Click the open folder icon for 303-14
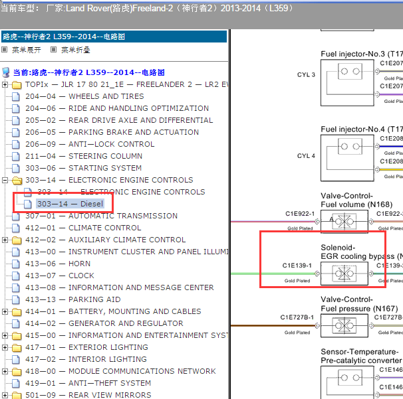The height and width of the screenshot is (399, 403). [x=17, y=181]
